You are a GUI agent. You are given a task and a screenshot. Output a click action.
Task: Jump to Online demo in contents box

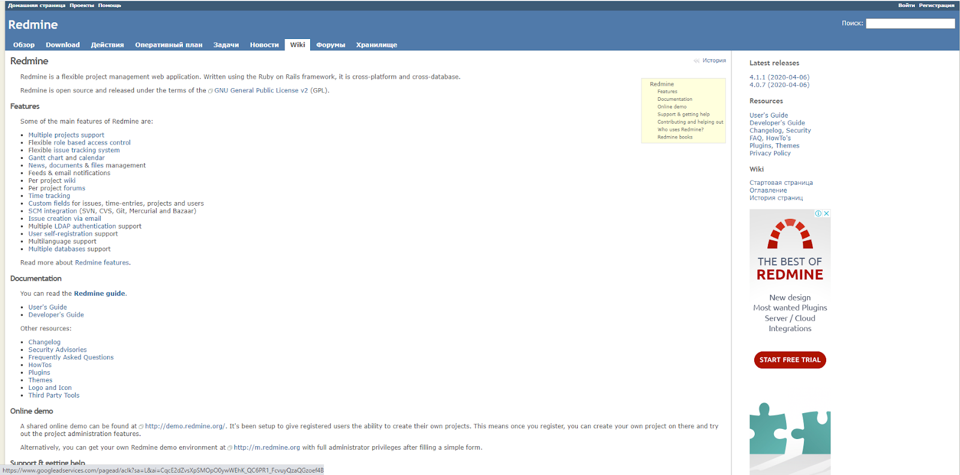(672, 107)
